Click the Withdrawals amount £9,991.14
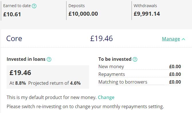Viewport: 192px width, 113px height. click(x=147, y=14)
